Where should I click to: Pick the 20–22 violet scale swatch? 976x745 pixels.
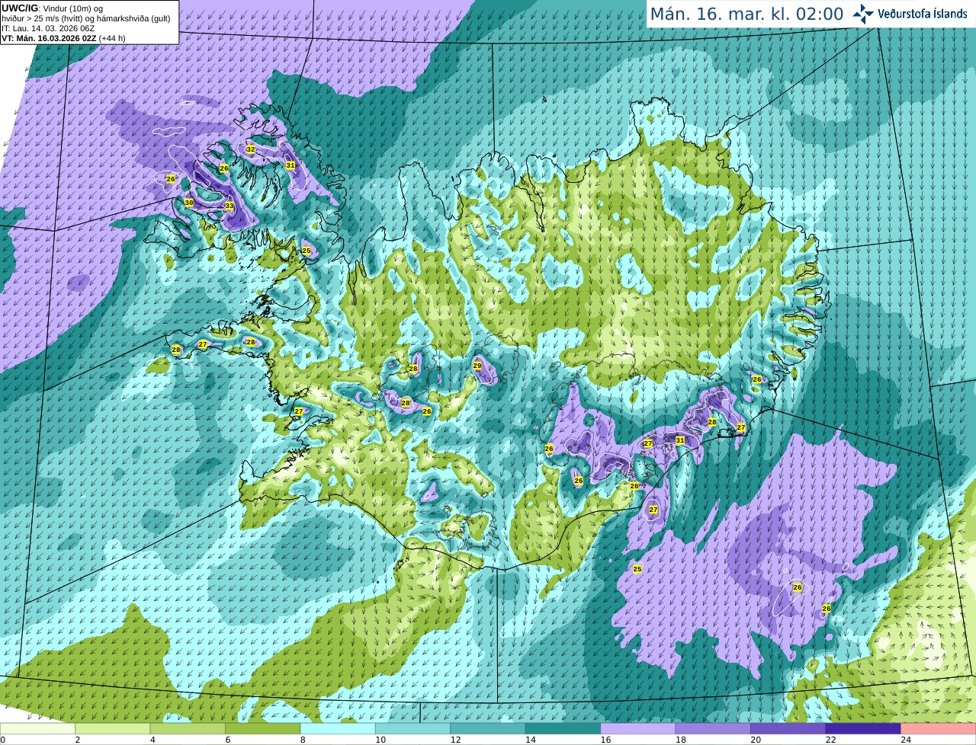coord(788,728)
